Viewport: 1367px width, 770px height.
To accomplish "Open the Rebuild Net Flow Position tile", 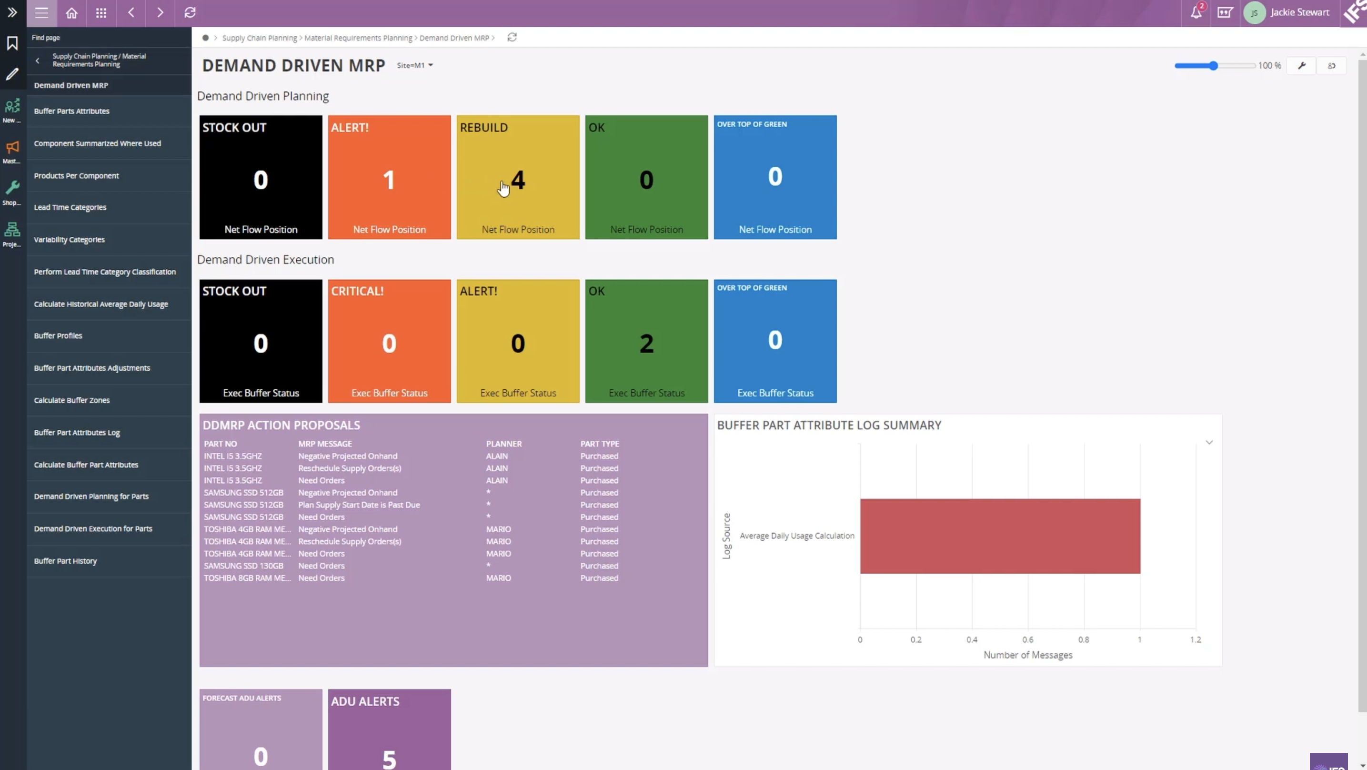I will coord(517,177).
